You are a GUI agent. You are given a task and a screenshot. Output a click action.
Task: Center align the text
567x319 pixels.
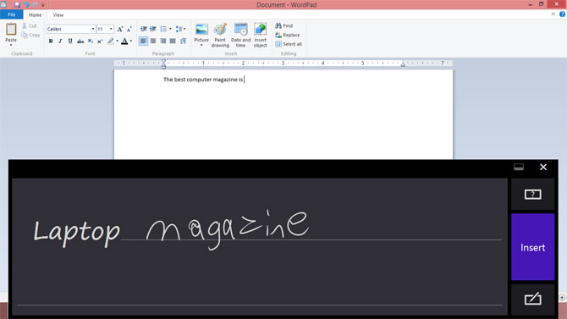(x=153, y=41)
